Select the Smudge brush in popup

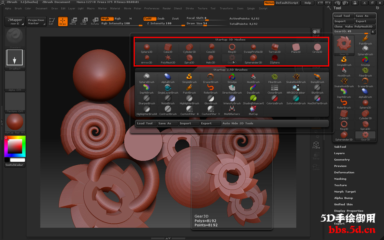point(232,78)
